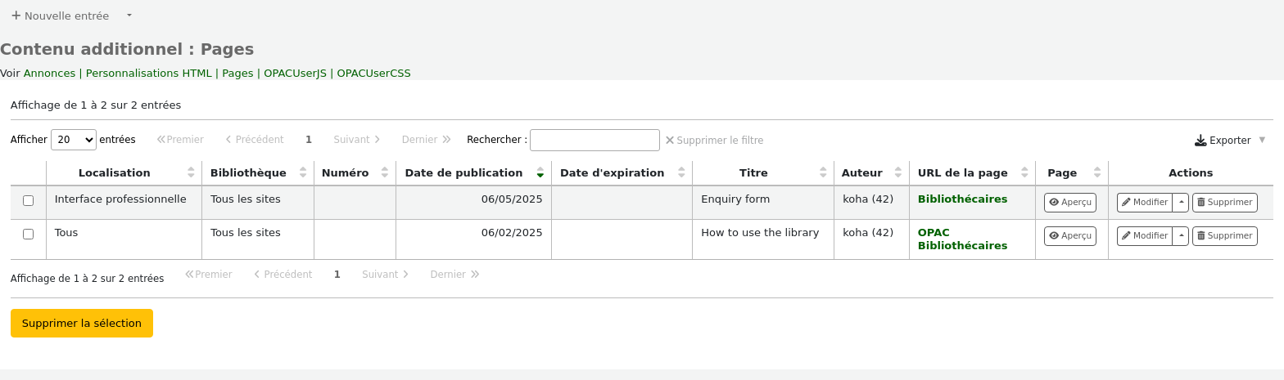Delete the How to use the library page
This screenshot has width=1284, height=380.
(x=1224, y=236)
